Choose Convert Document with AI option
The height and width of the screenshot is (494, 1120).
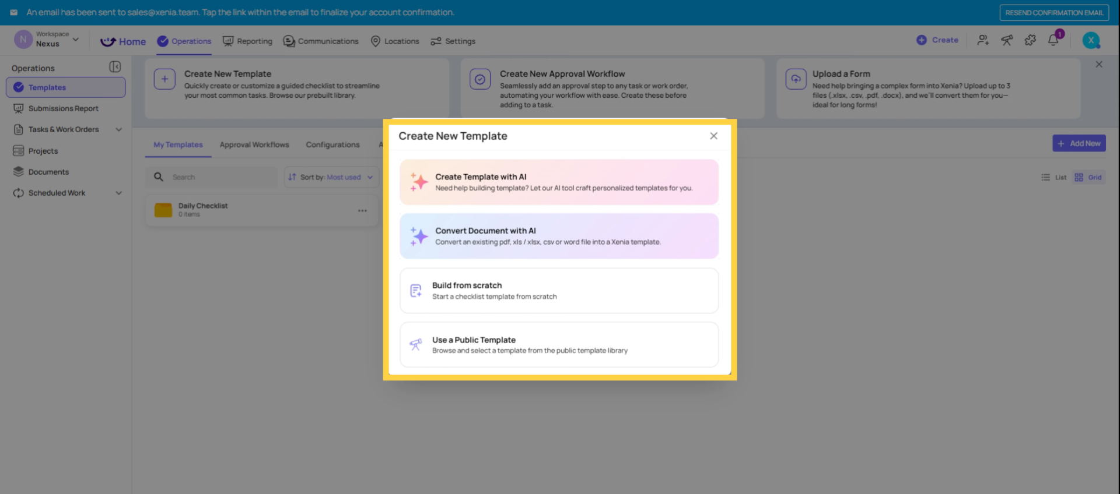coord(559,236)
